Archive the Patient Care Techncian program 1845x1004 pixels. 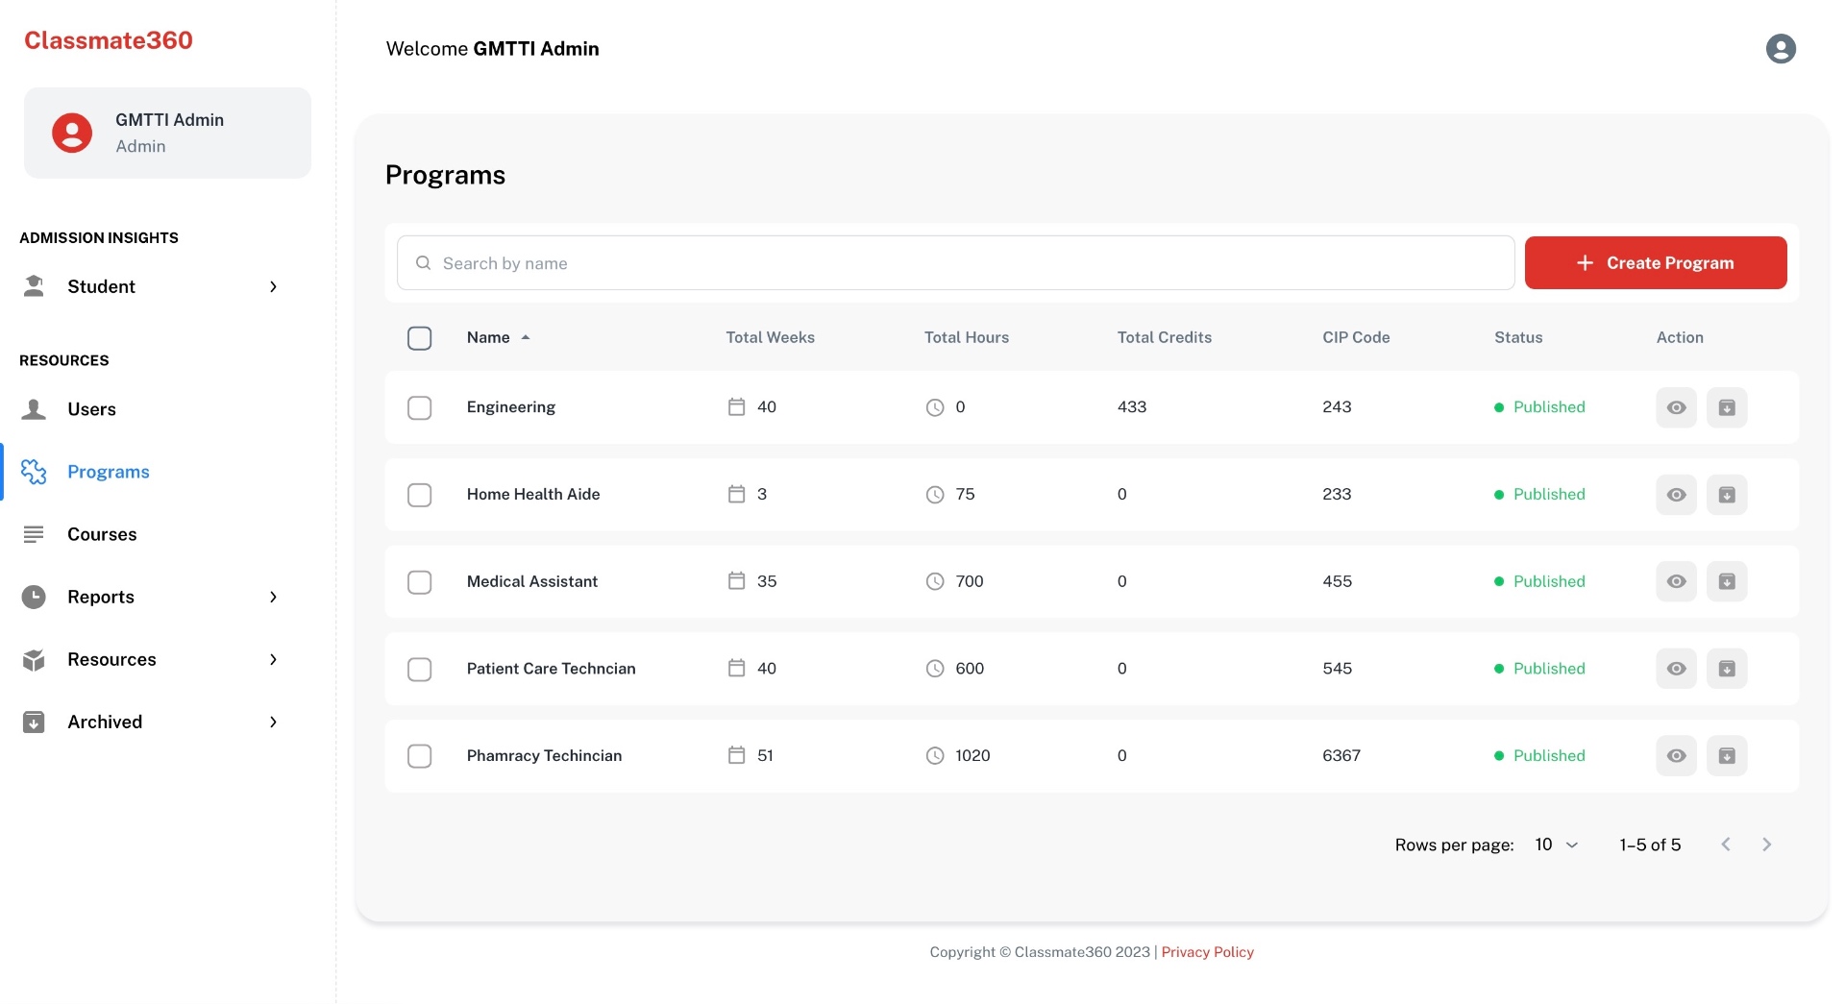(x=1727, y=669)
